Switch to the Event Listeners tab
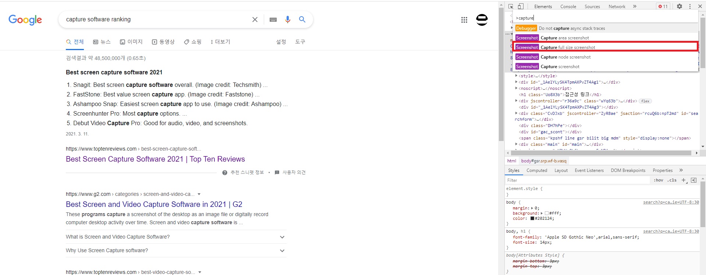 point(589,170)
